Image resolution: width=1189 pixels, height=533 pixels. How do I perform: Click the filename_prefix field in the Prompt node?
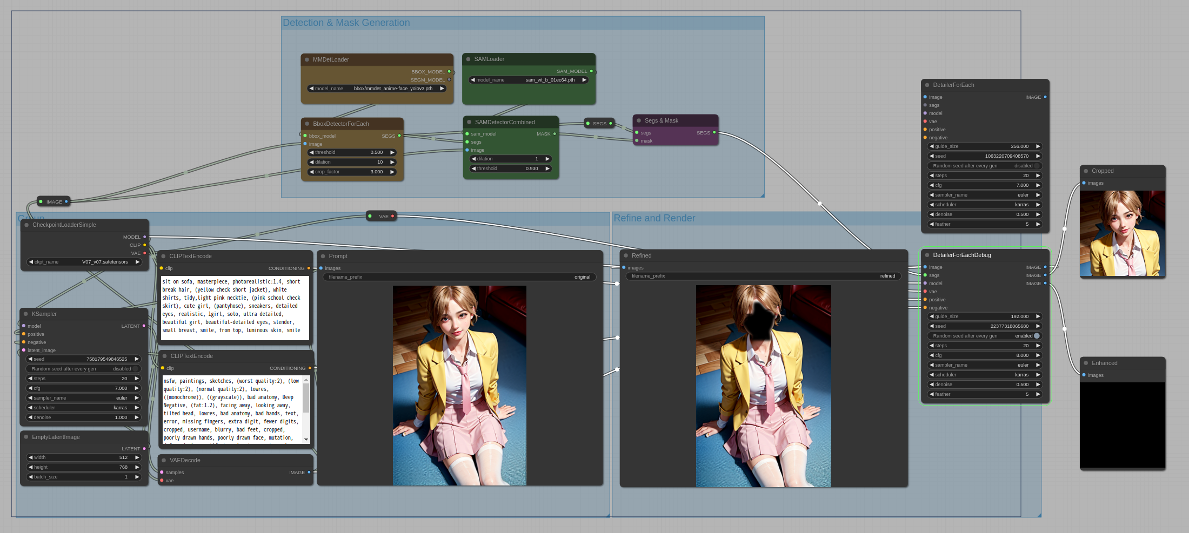(x=459, y=277)
